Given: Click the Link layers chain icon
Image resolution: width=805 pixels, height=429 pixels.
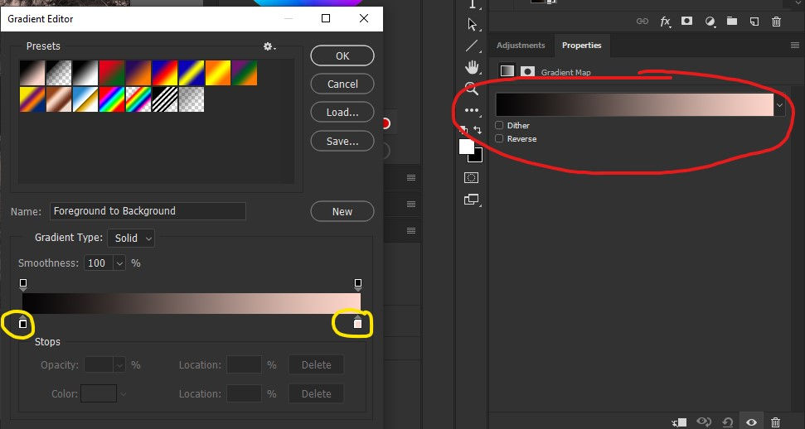Looking at the screenshot, I should pos(643,21).
